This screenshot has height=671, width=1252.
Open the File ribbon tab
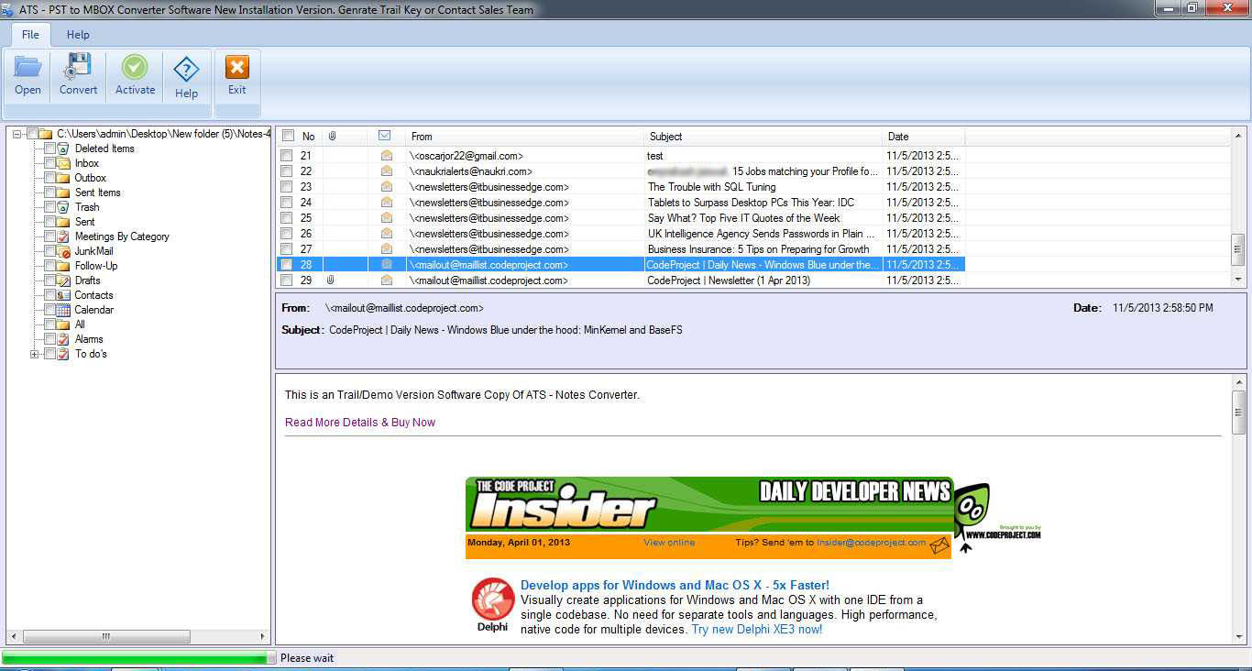point(30,34)
